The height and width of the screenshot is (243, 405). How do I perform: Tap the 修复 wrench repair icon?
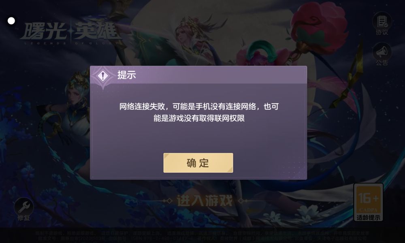(24, 207)
